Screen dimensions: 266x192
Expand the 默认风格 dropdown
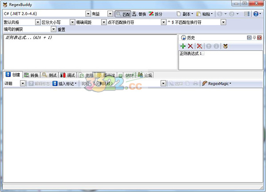pyautogui.click(x=38, y=22)
